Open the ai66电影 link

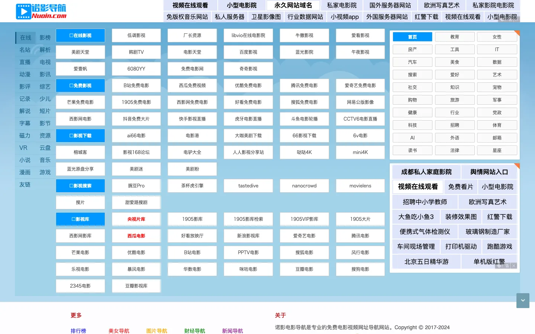coord(136,136)
